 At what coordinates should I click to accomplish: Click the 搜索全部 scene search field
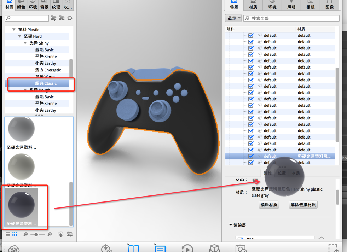coord(291,18)
